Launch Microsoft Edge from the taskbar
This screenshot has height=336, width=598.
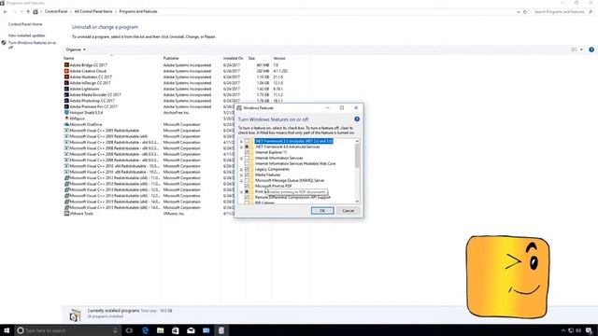146,330
